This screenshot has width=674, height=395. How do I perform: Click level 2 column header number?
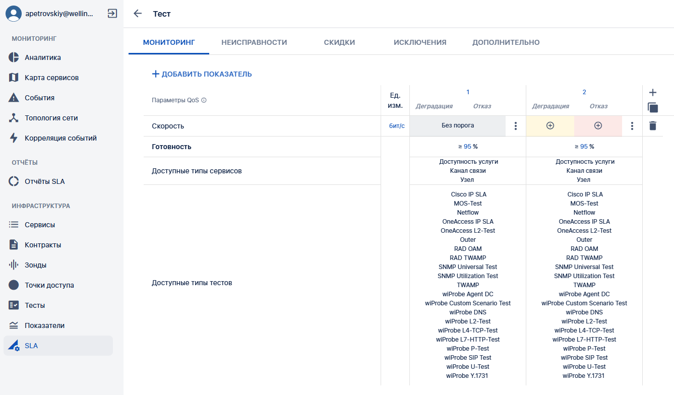click(584, 92)
